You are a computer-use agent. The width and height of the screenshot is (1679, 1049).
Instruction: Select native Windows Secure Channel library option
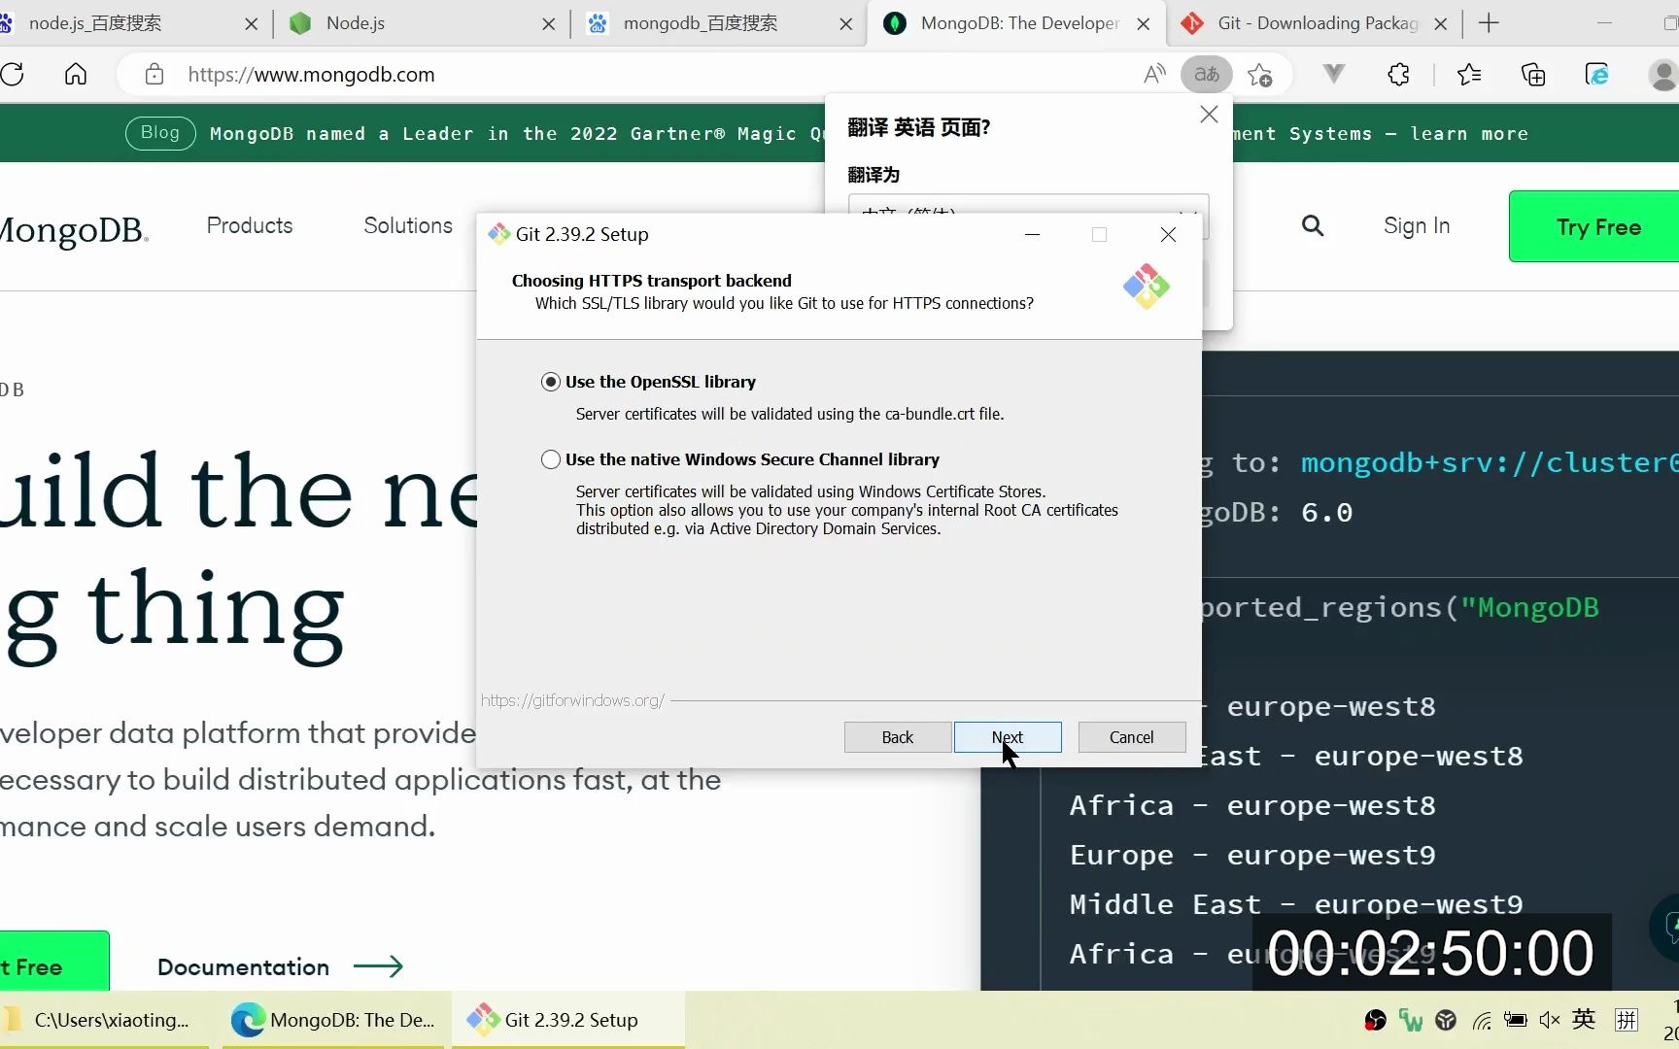coord(551,459)
